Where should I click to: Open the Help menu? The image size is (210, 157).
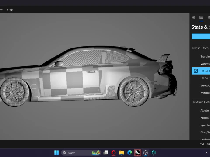(x=10, y=10)
